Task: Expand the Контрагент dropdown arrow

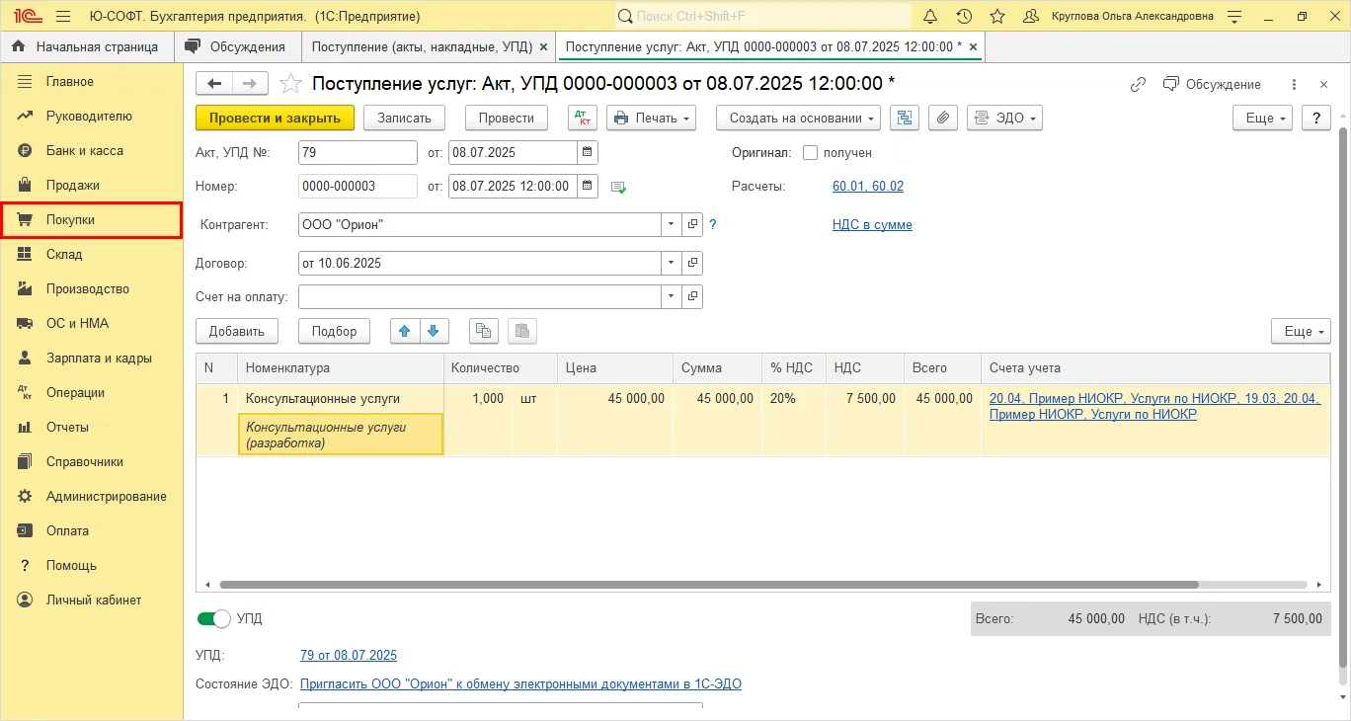Action: [672, 225]
